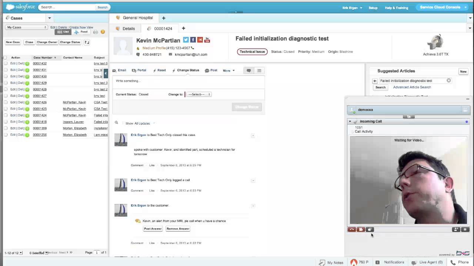474x266 pixels.
Task: Open the YouTube icon for Kevin McPartlan
Action: coord(207,40)
